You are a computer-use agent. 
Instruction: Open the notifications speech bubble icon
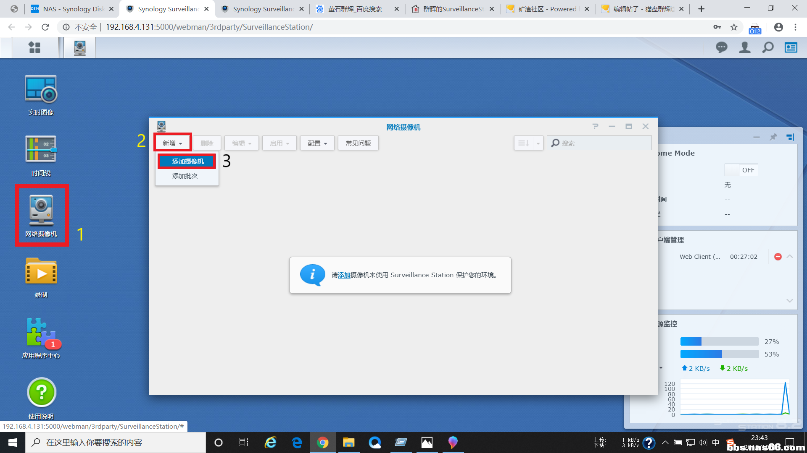pos(721,48)
